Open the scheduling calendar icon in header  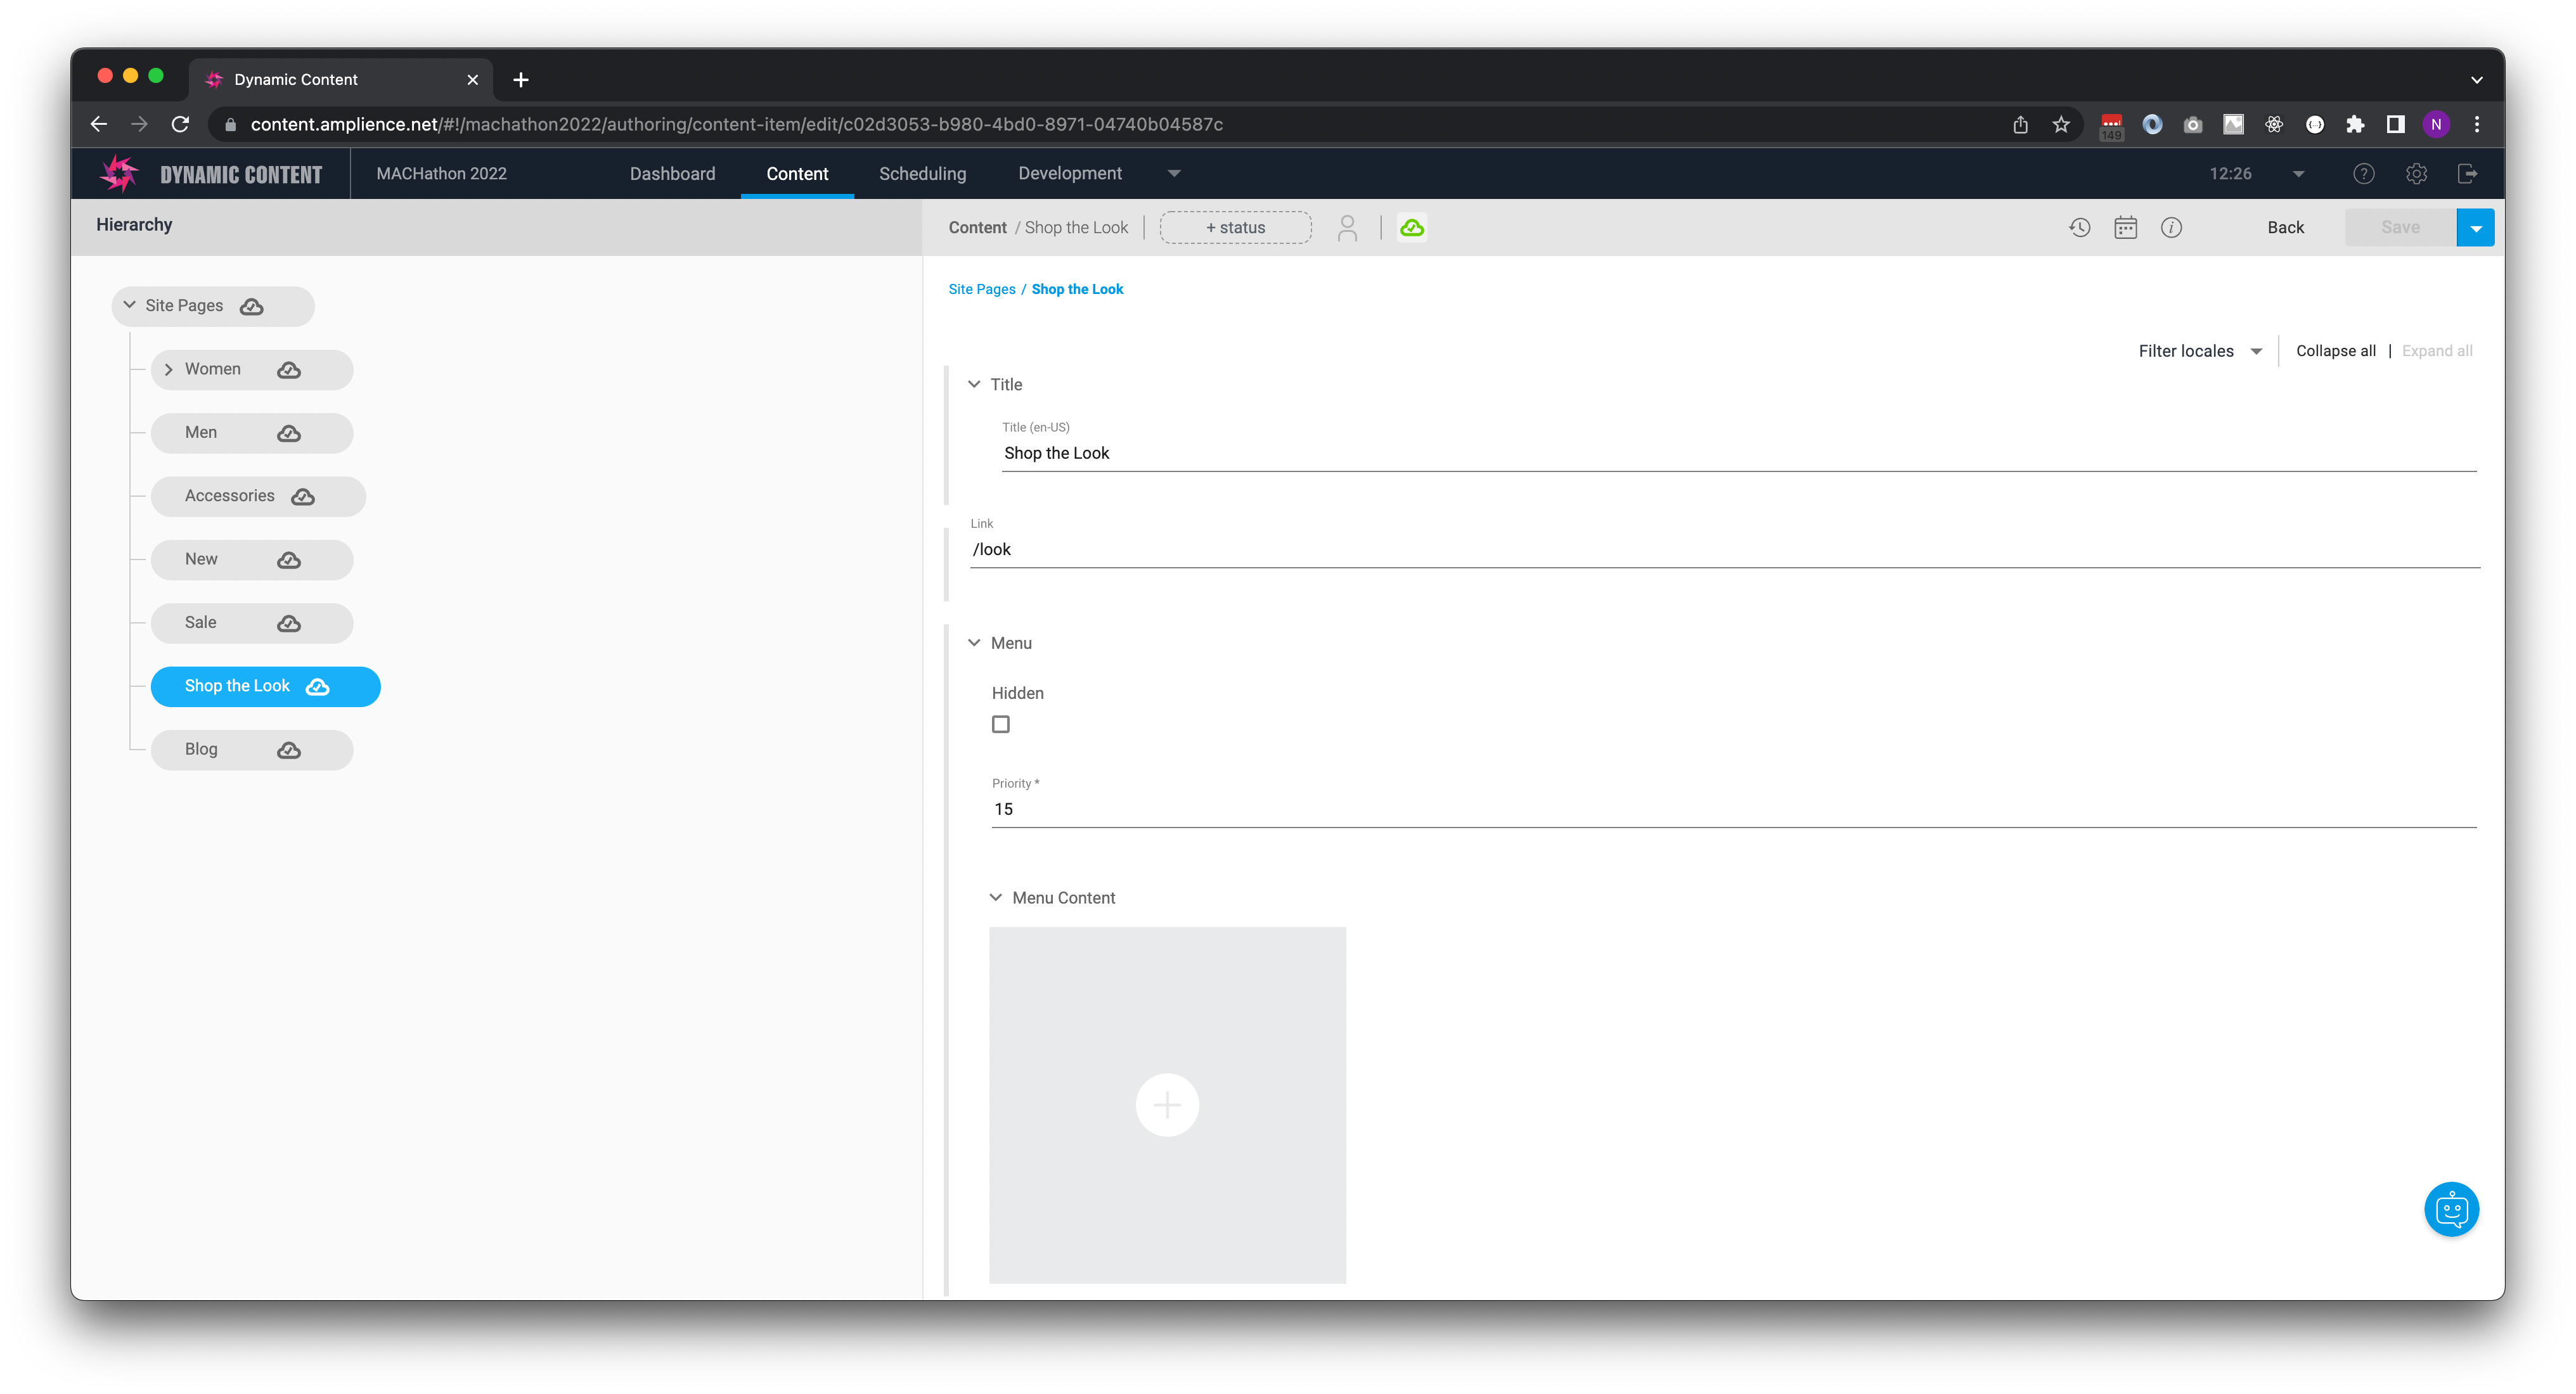pyautogui.click(x=2126, y=227)
